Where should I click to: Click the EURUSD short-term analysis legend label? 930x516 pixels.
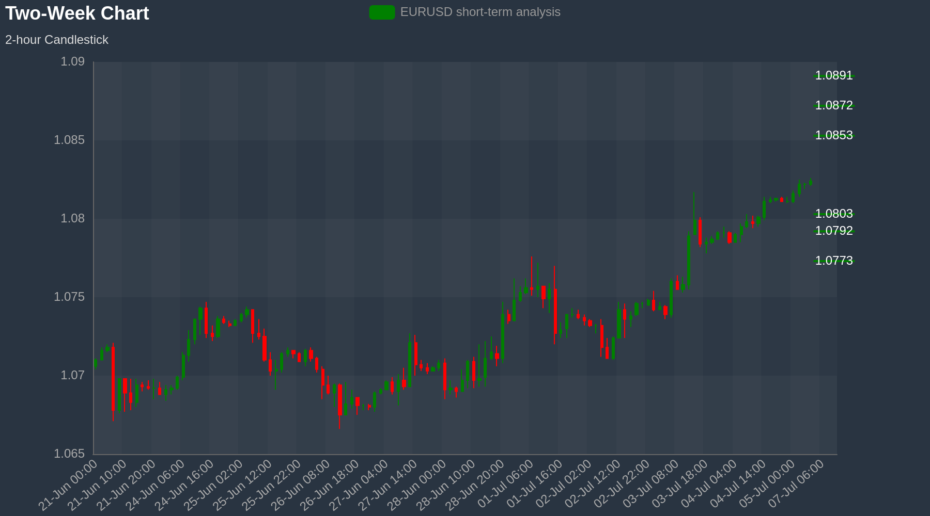click(x=480, y=12)
